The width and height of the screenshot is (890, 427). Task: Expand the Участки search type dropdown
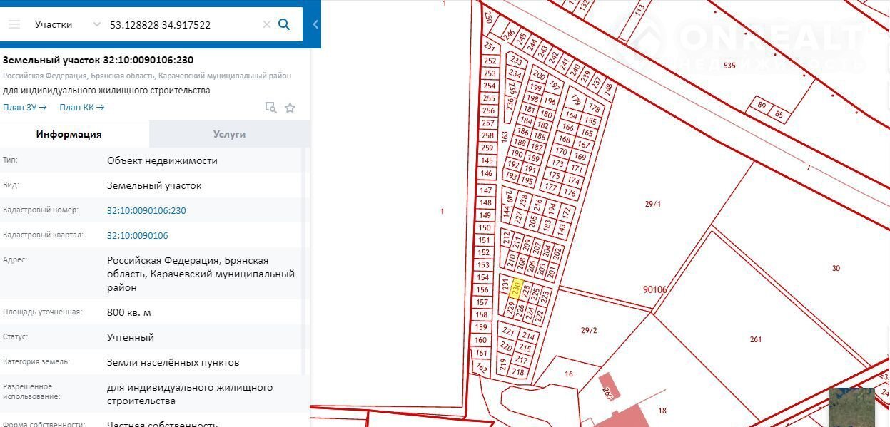[97, 24]
